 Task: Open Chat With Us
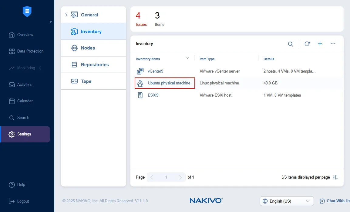pos(335,201)
